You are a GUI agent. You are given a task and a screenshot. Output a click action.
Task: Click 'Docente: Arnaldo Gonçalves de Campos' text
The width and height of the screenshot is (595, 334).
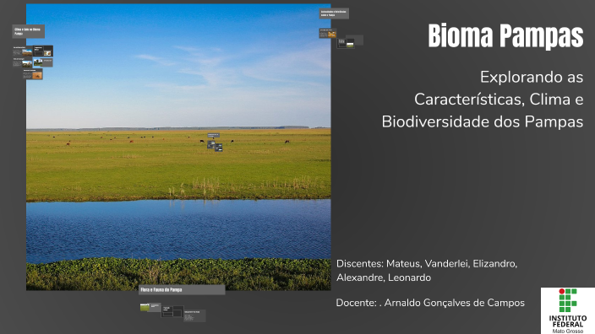pos(430,303)
